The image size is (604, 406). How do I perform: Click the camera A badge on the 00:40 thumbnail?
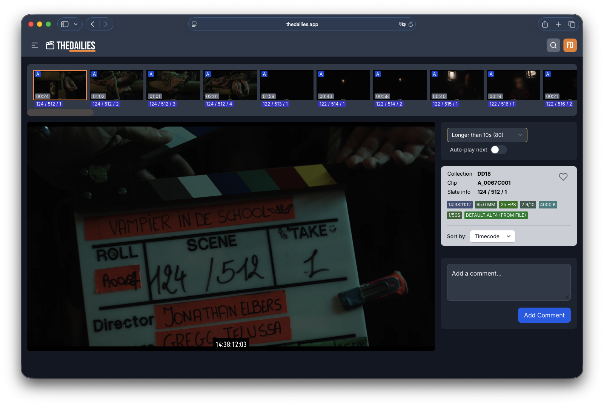pyautogui.click(x=435, y=74)
